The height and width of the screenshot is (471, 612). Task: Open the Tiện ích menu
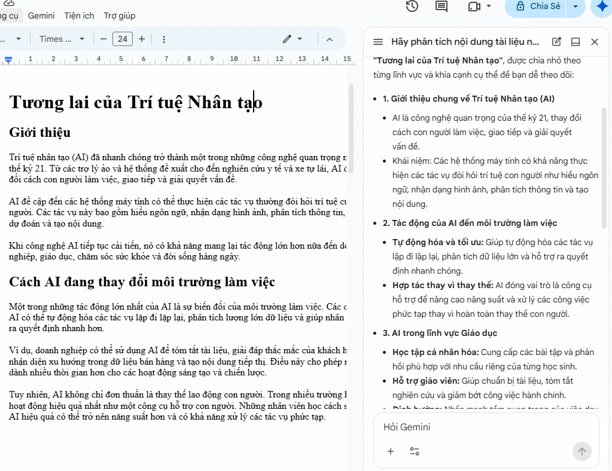pos(79,16)
